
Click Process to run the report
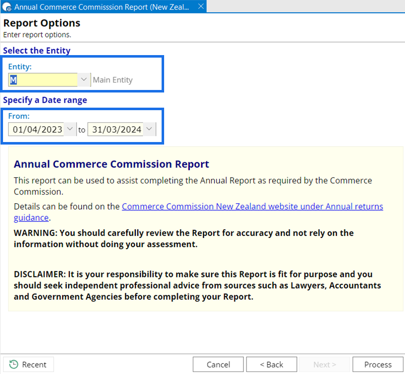[378, 364]
